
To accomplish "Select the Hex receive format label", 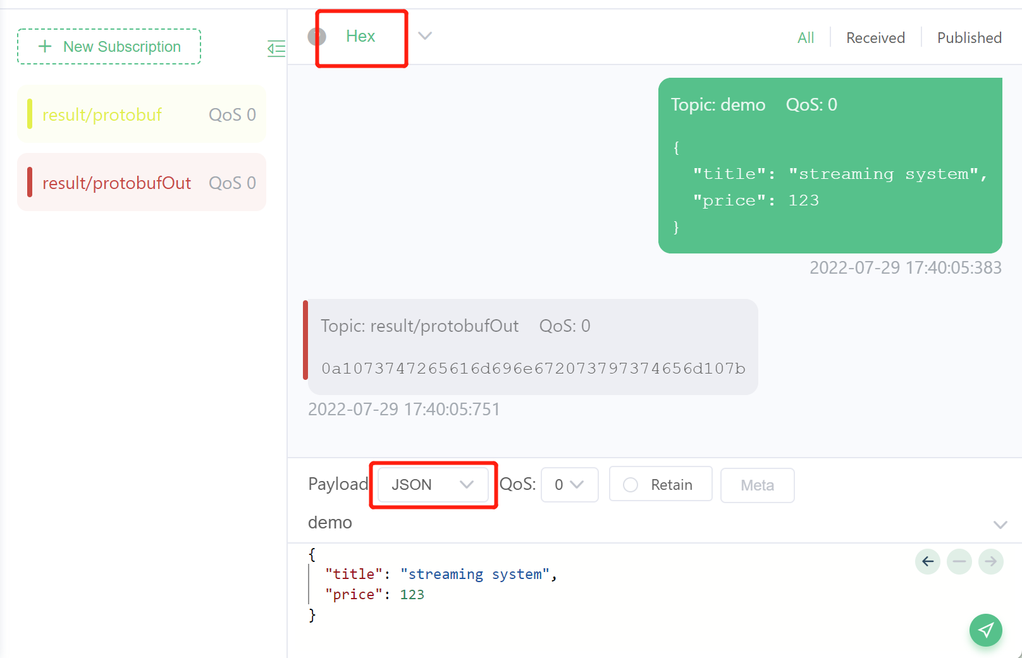I will [360, 36].
